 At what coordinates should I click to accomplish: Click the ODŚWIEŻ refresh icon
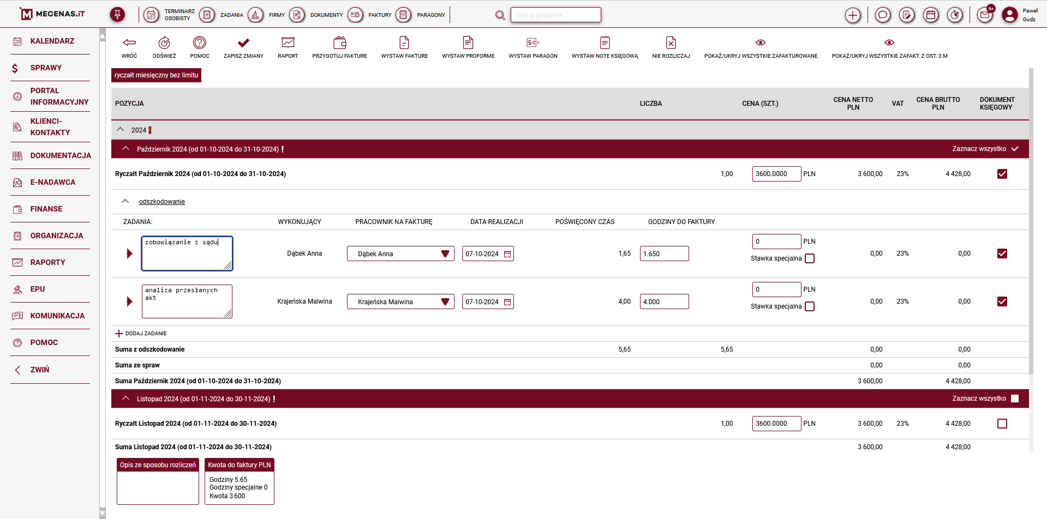(165, 43)
